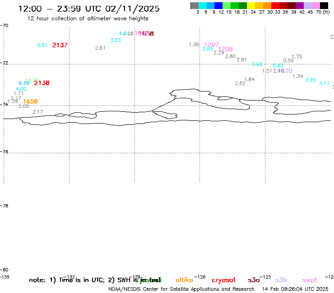
Task: Click the NOAA/NESDIS Center for Satellite Applications credit
Action: (x=181, y=289)
